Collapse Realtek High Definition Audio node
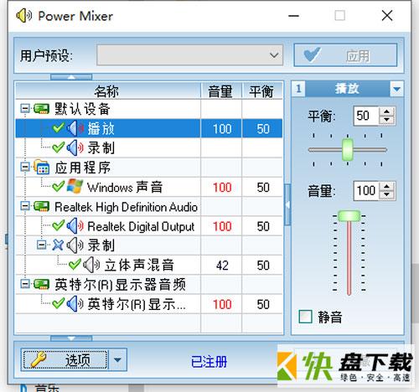Image resolution: width=419 pixels, height=392 pixels. [25, 206]
